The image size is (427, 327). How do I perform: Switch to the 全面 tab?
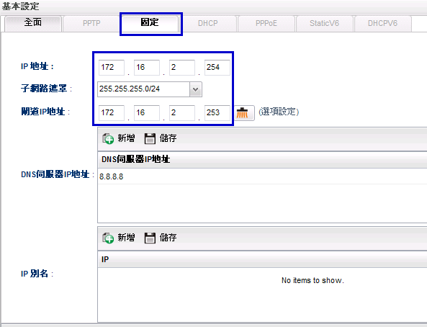point(33,24)
